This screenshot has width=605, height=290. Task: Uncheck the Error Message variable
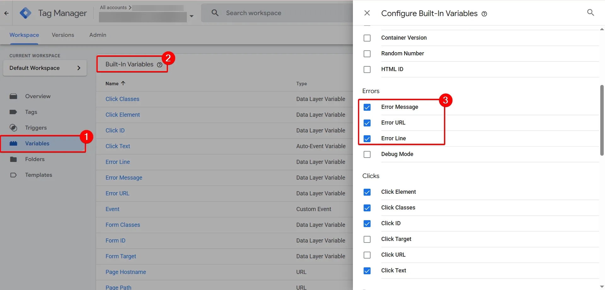click(x=367, y=107)
